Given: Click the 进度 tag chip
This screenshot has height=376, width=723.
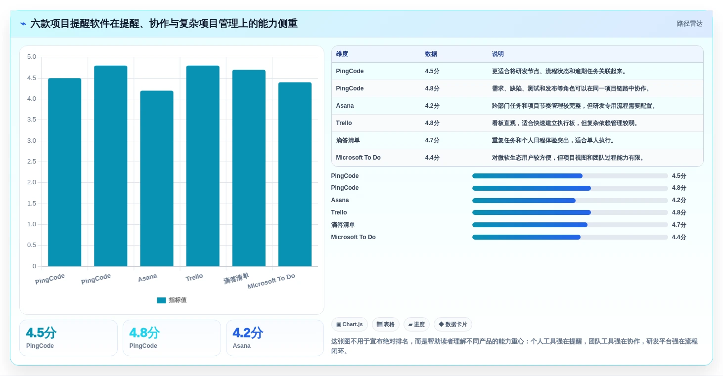Looking at the screenshot, I should pyautogui.click(x=417, y=325).
